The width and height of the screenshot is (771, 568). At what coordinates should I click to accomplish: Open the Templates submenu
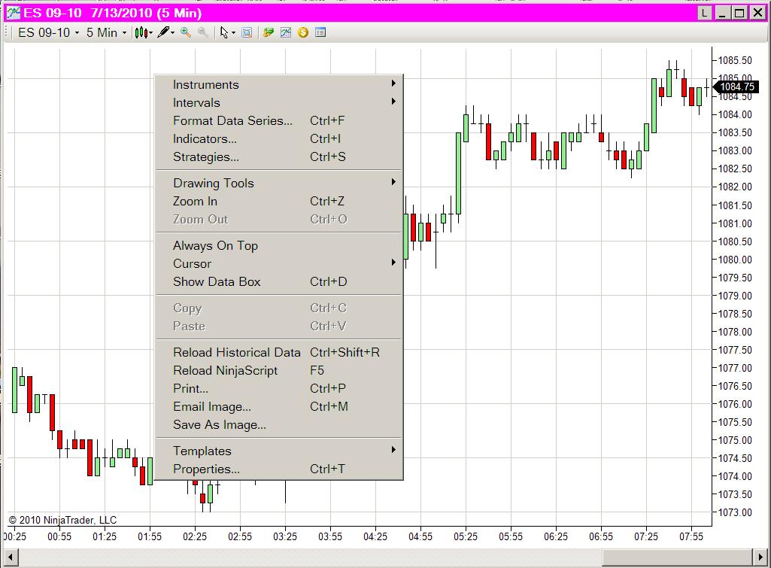pos(279,451)
